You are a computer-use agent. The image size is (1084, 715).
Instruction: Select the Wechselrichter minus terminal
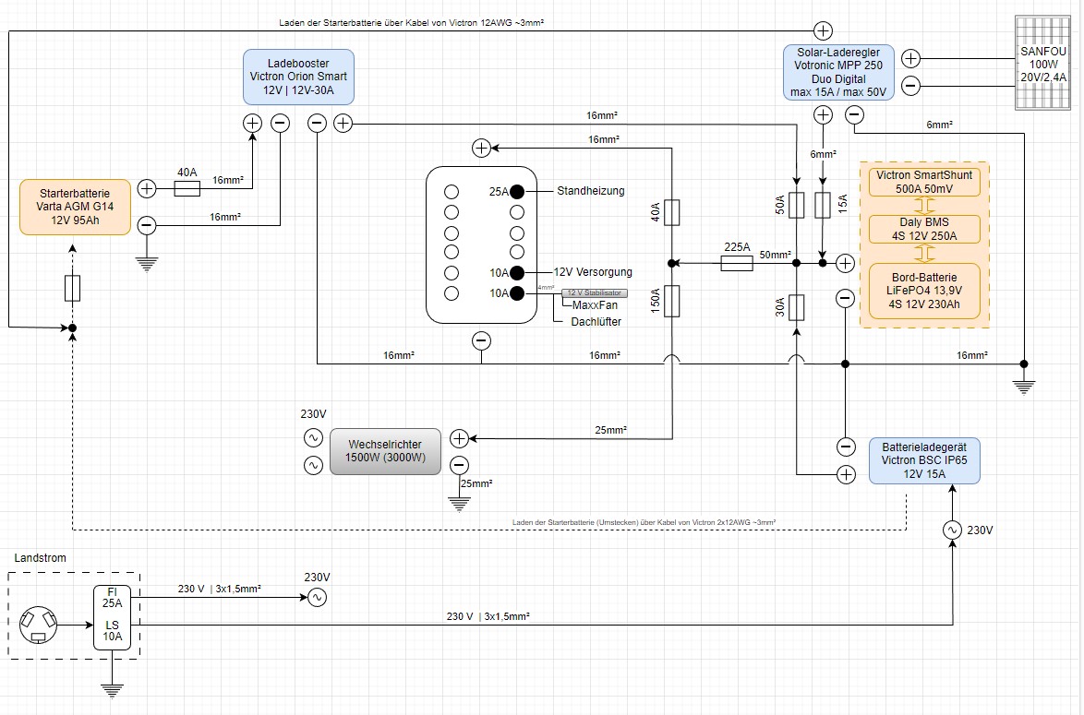(x=459, y=466)
